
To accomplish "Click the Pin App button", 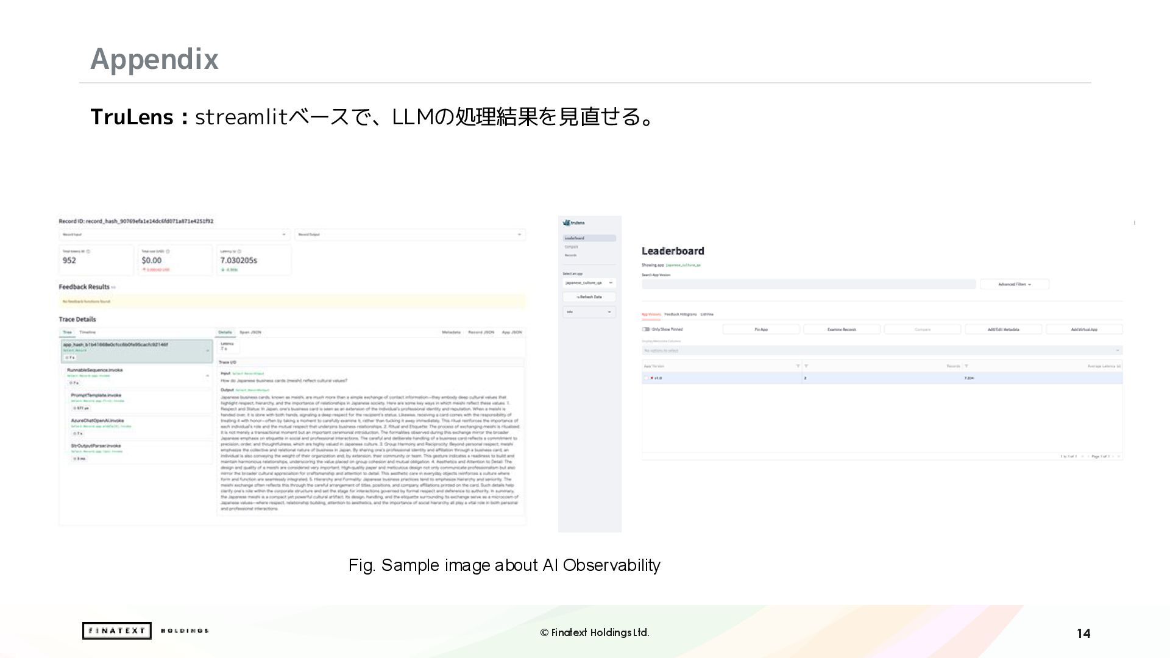I will [x=761, y=329].
